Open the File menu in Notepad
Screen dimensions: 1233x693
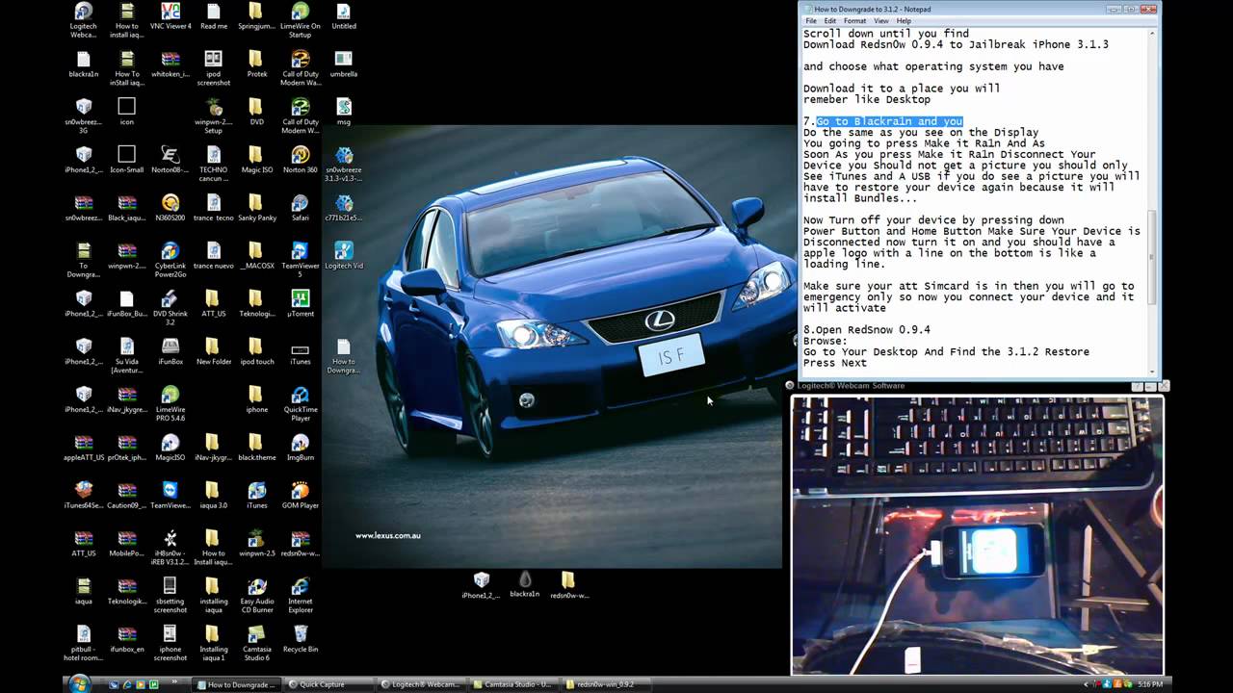811,20
